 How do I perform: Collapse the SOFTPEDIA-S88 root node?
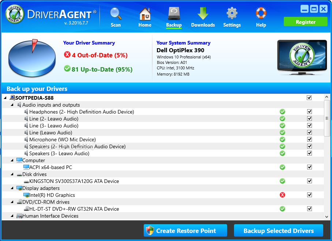tap(5, 98)
